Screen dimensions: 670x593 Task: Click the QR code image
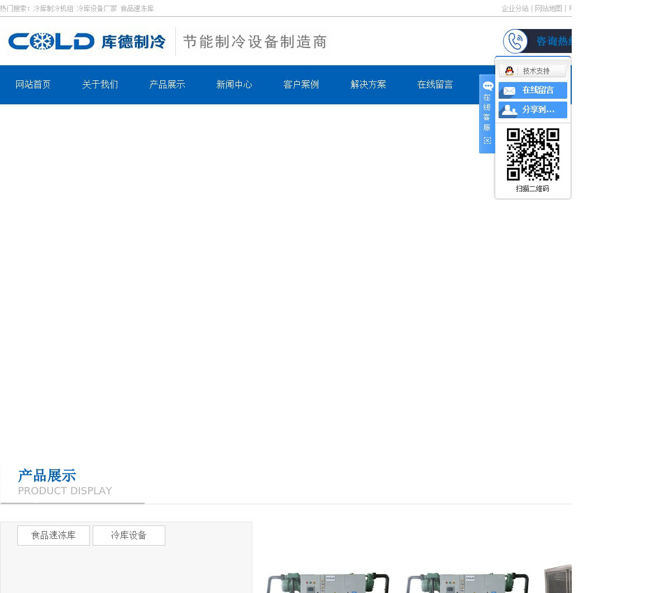533,155
